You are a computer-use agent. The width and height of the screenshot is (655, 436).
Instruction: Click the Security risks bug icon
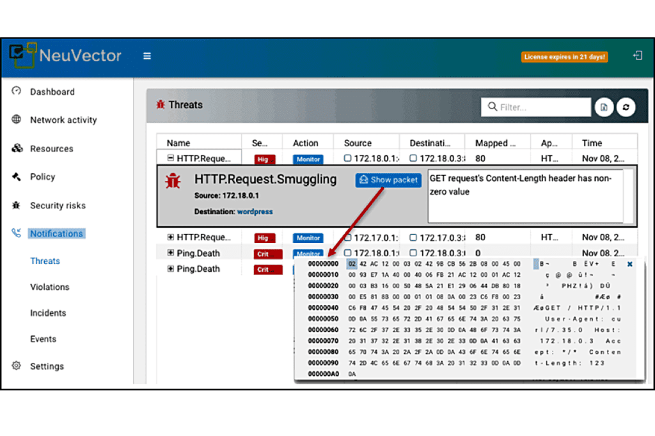16,205
